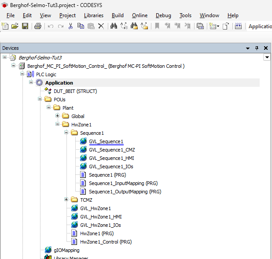Screen dimensions: 272x259
Task: Open the Build menu
Action: click(118, 15)
